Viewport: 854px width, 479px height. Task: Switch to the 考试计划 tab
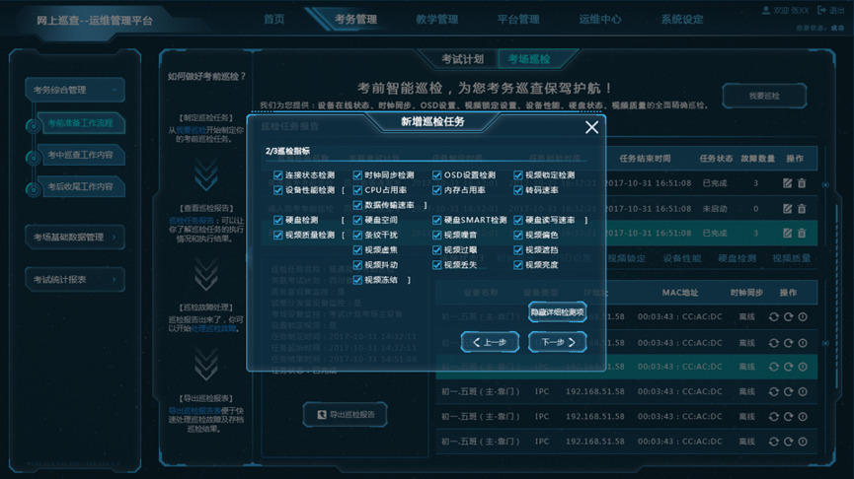pyautogui.click(x=462, y=59)
